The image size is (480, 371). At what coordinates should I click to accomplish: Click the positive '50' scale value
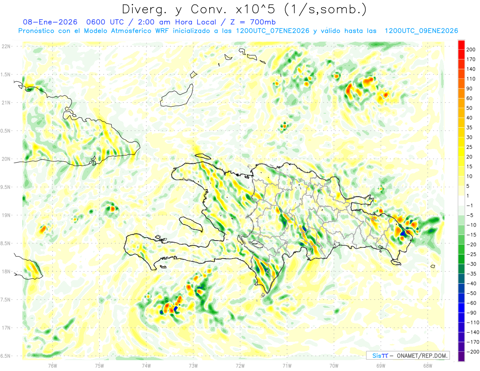point(470,108)
